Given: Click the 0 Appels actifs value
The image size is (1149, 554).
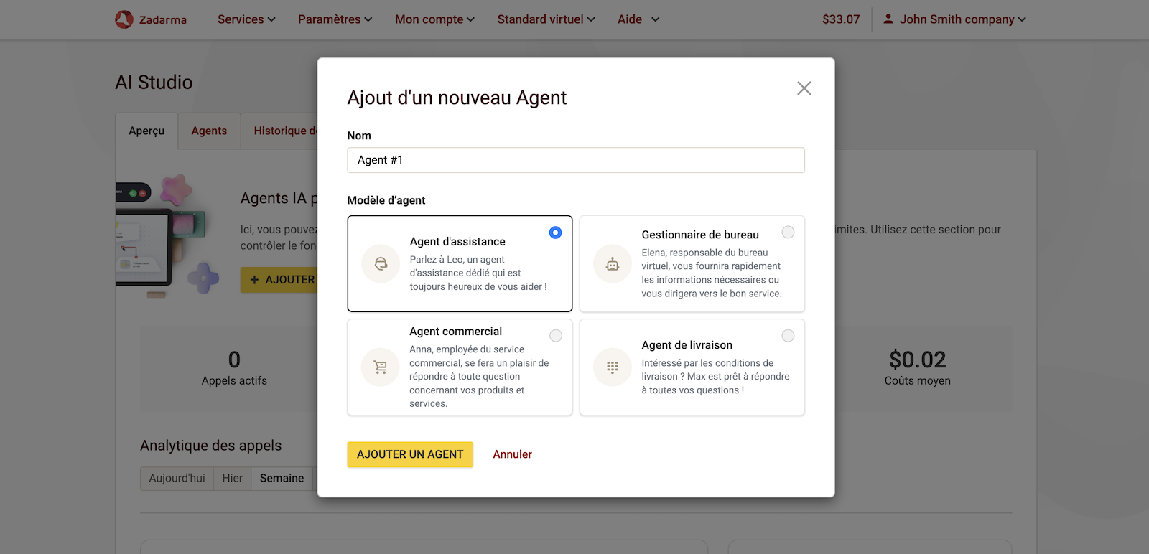Looking at the screenshot, I should click(234, 360).
